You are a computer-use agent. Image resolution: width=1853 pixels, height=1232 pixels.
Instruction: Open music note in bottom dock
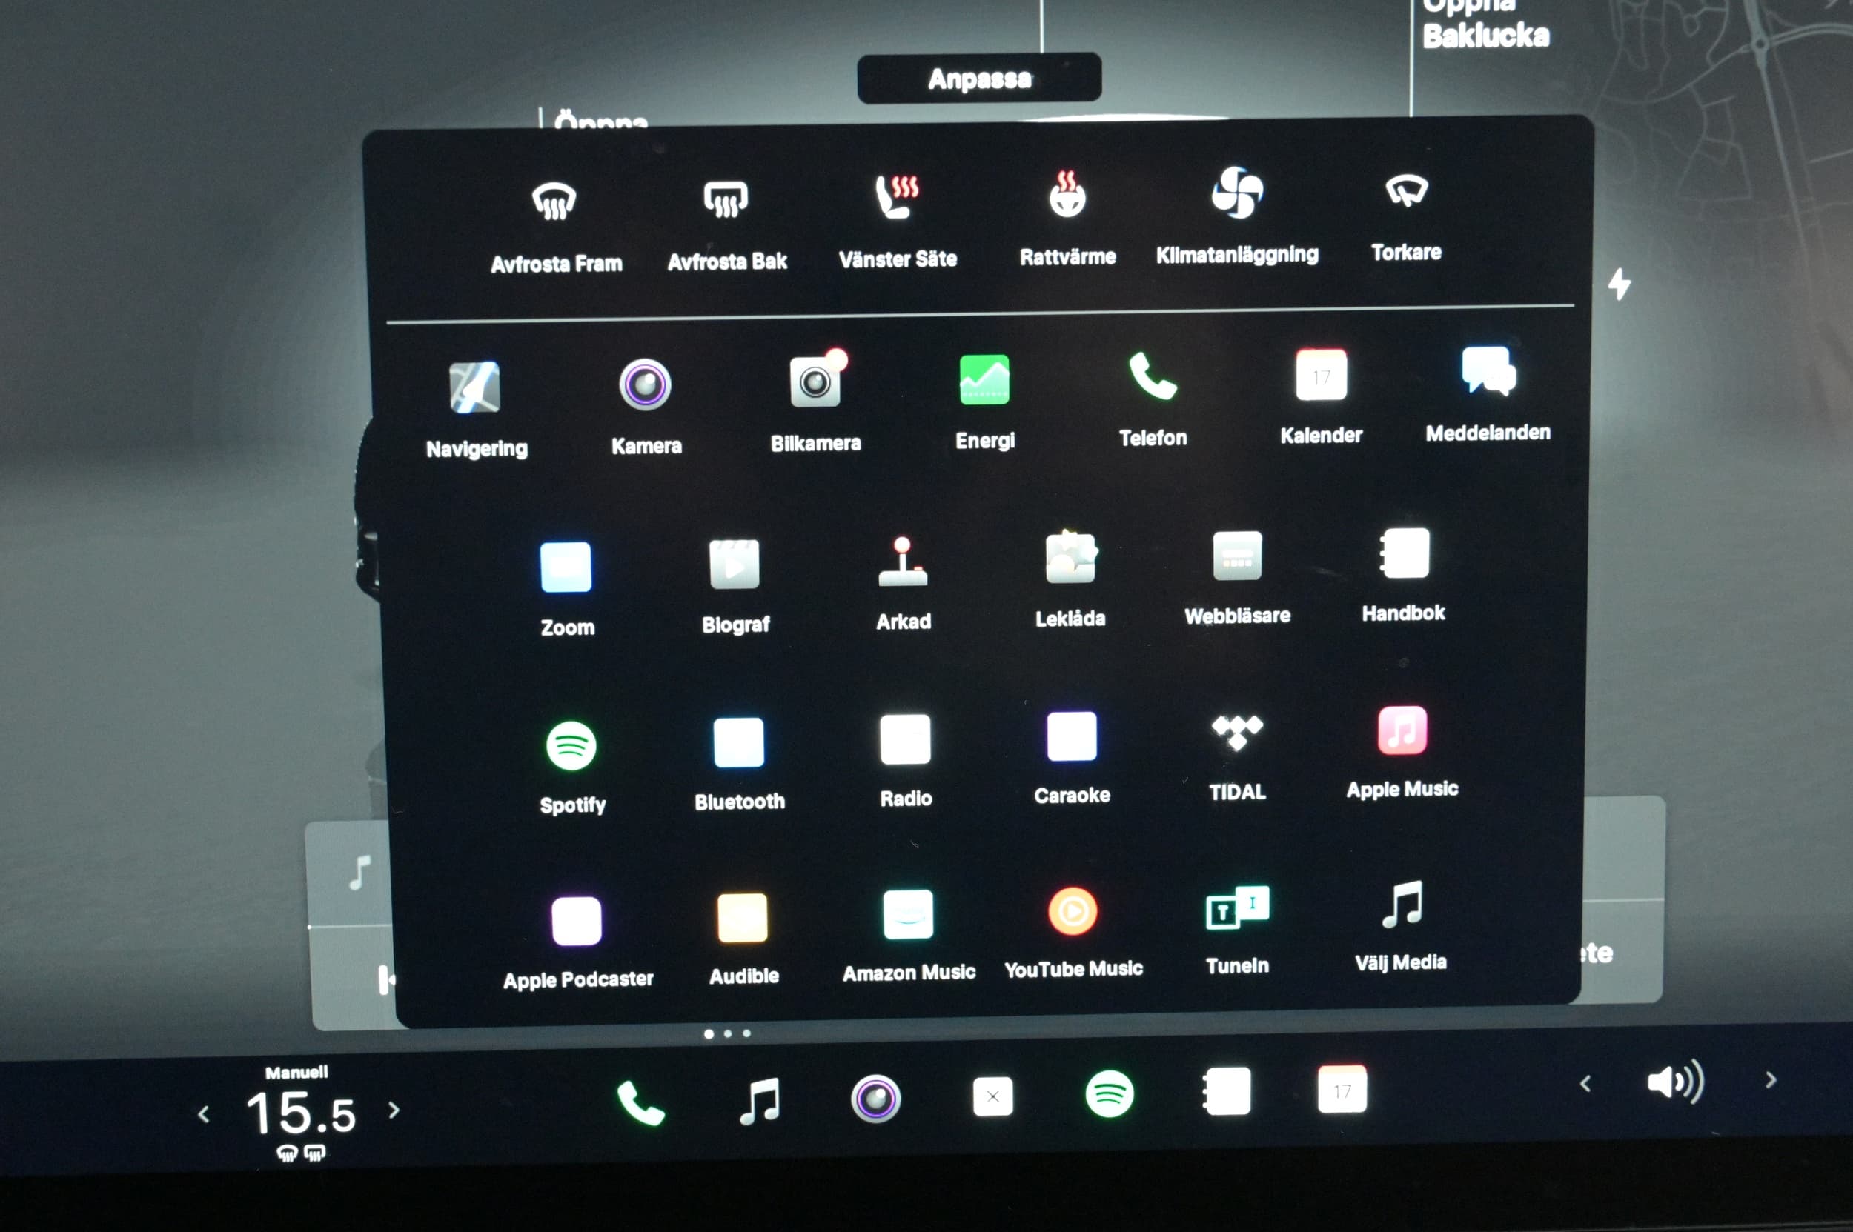[759, 1101]
